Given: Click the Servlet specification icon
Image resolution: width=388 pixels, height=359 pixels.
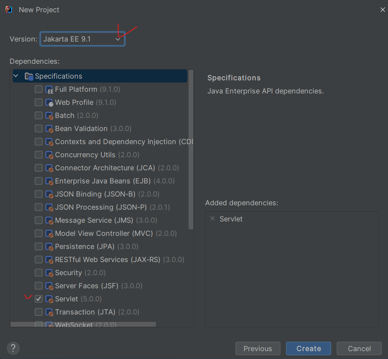Looking at the screenshot, I should pos(49,299).
